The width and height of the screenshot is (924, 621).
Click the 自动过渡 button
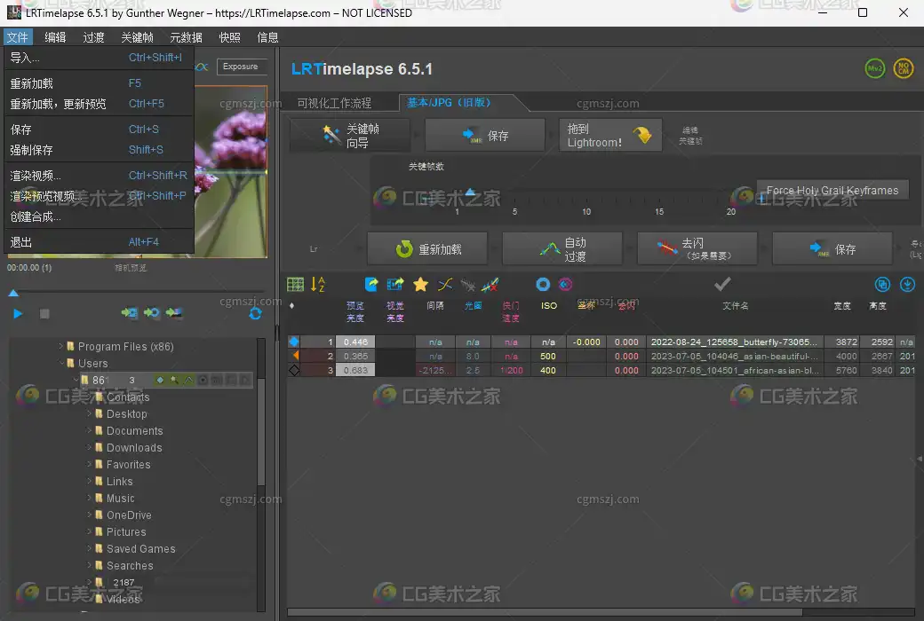pyautogui.click(x=563, y=249)
